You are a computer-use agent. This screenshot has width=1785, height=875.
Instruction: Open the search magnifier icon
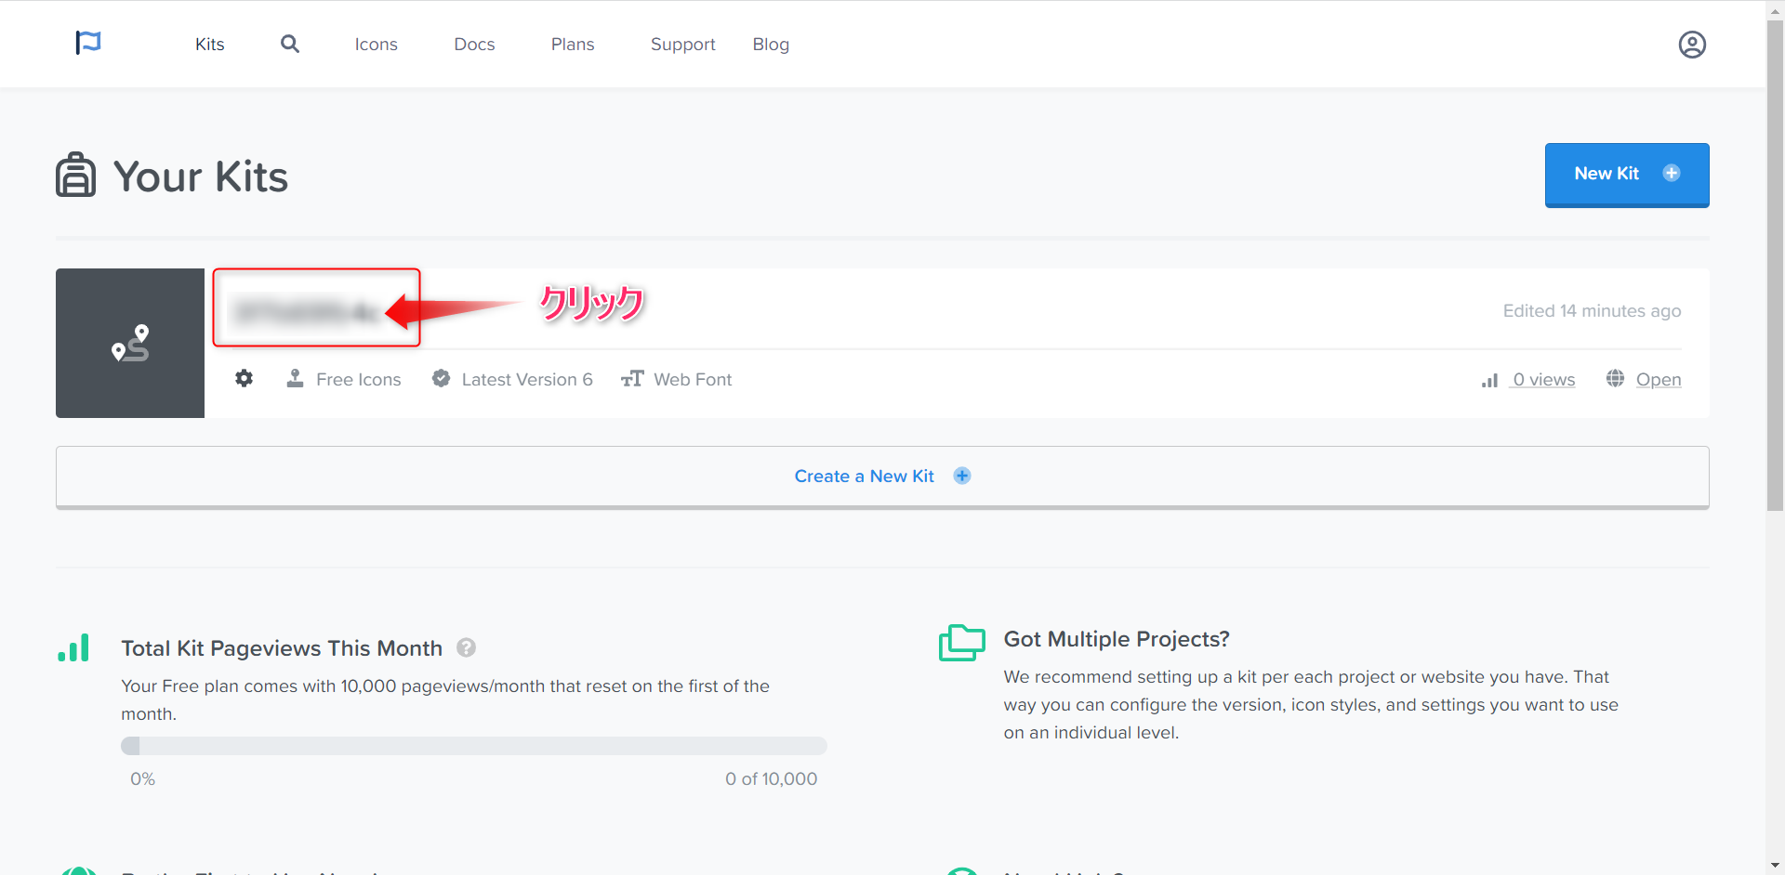[x=290, y=44]
